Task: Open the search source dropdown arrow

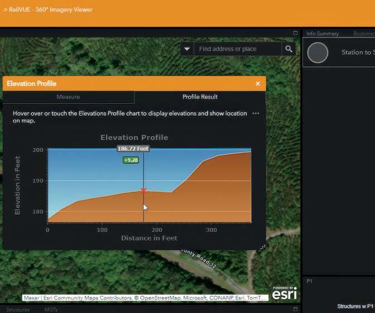Action: (187, 49)
